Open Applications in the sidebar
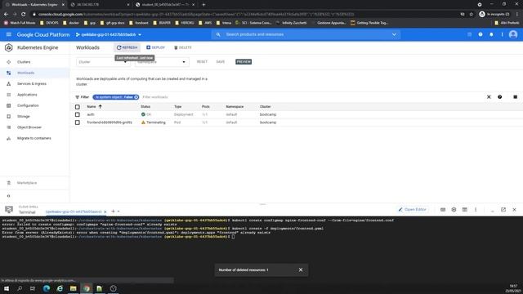This screenshot has width=523, height=294. point(27,95)
